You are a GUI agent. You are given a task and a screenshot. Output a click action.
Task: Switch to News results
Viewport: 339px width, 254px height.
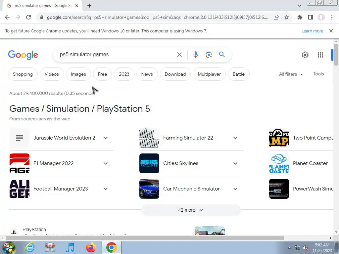coord(147,74)
